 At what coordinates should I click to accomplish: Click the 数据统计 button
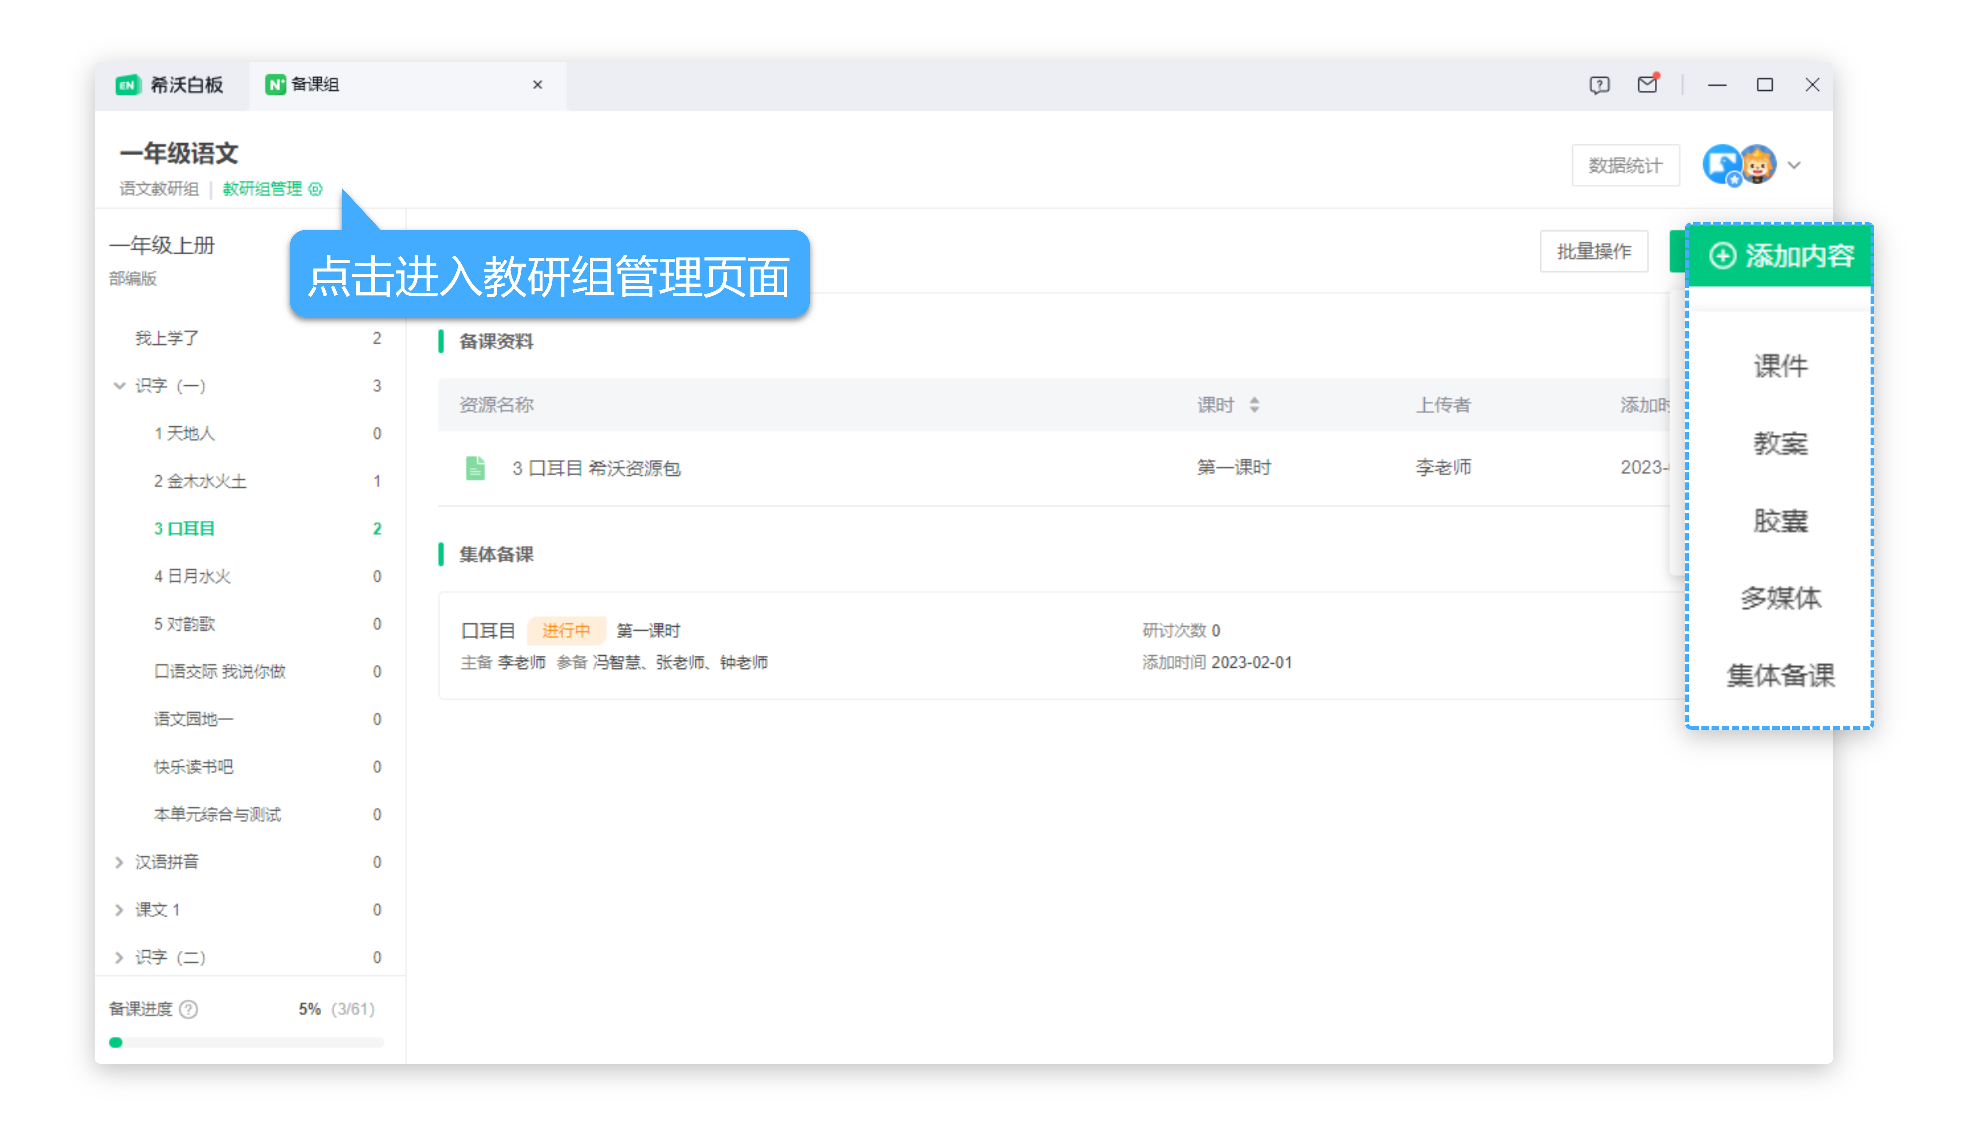[x=1625, y=165]
